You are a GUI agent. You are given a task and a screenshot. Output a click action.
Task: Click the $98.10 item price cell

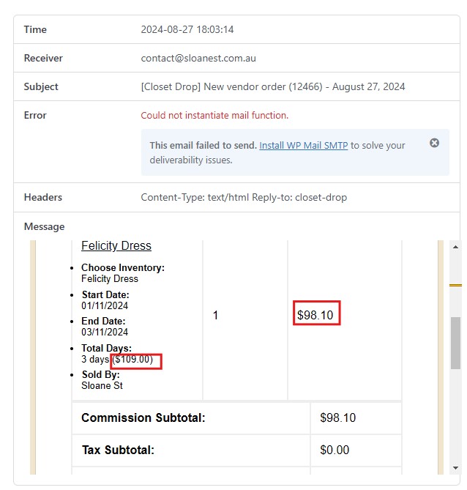click(315, 316)
